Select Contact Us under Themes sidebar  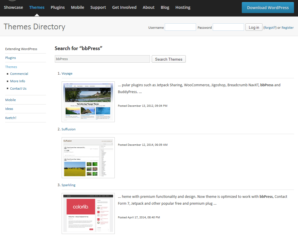click(18, 89)
